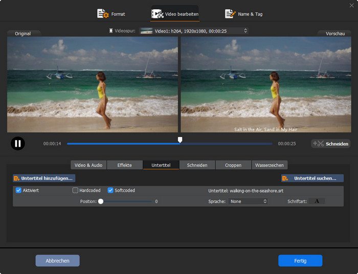Click the video track thumbnail in Videospur
The image size is (358, 274).
[146, 31]
